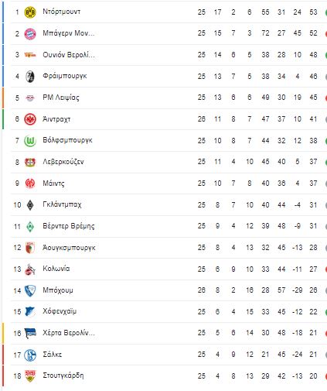Click the Μάιντς team name
This screenshot has width=327, height=391.
click(53, 183)
